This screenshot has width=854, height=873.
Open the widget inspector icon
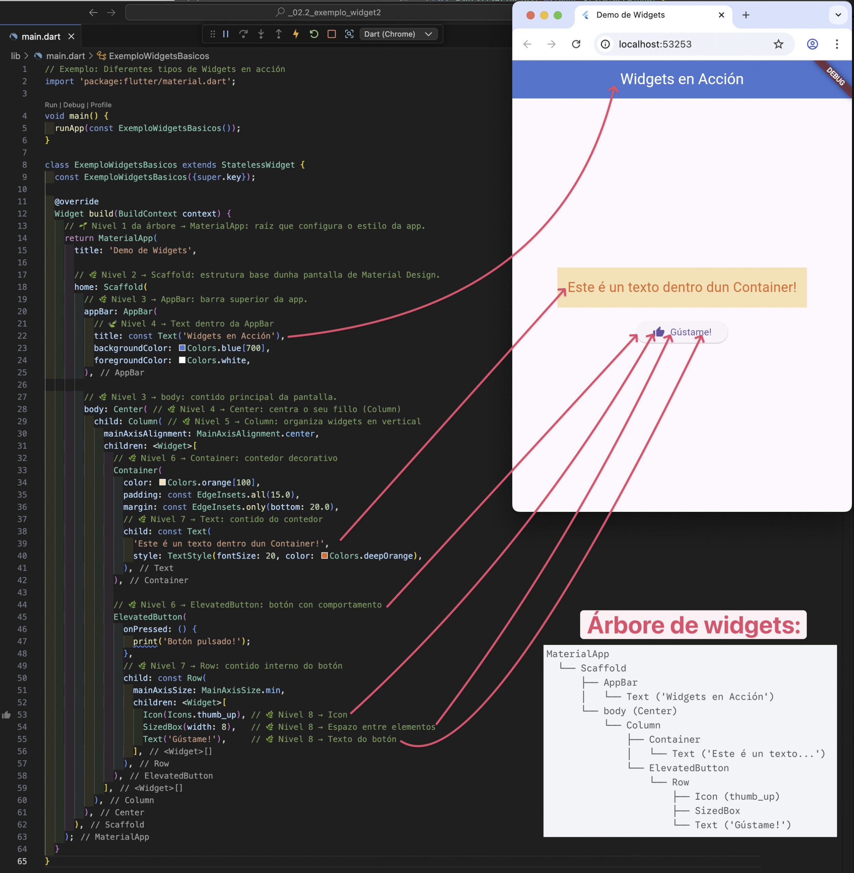tap(350, 34)
